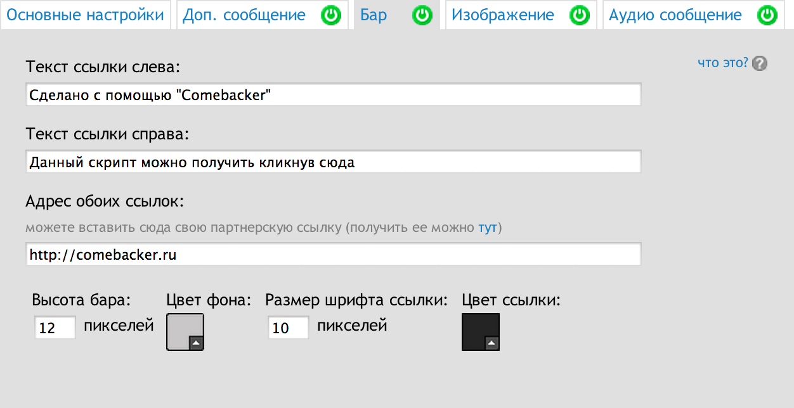
Task: Click the help question mark icon
Action: (x=760, y=63)
